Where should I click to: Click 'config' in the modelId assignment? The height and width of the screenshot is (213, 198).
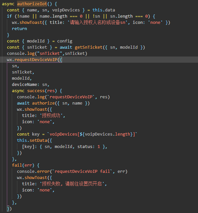(x=65, y=41)
